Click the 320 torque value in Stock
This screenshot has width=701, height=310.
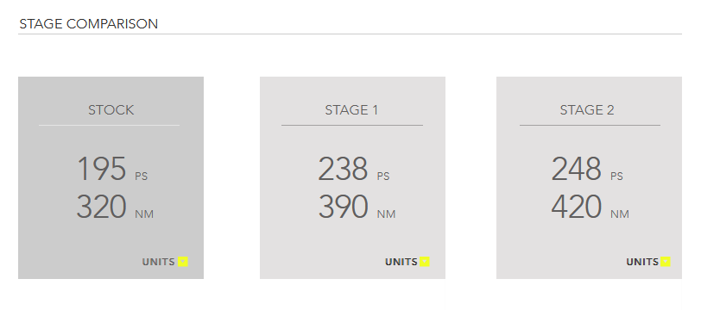click(x=102, y=207)
